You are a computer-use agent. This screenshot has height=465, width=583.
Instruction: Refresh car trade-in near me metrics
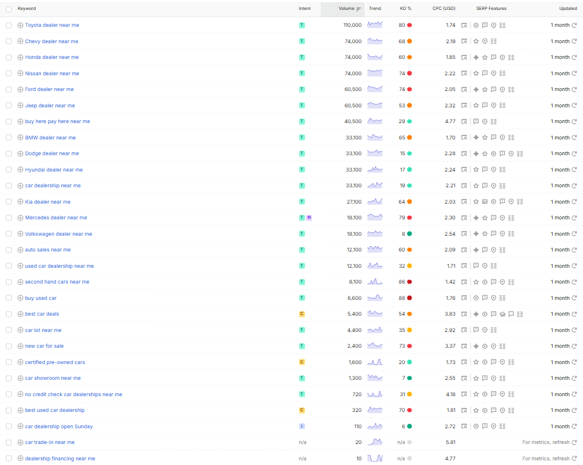coord(574,442)
